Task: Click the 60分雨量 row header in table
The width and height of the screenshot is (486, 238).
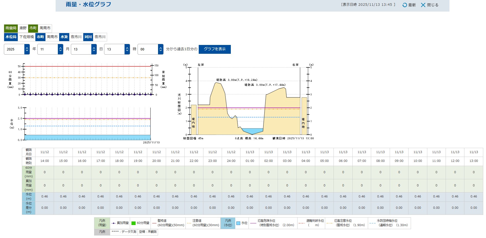Action: coord(29,172)
